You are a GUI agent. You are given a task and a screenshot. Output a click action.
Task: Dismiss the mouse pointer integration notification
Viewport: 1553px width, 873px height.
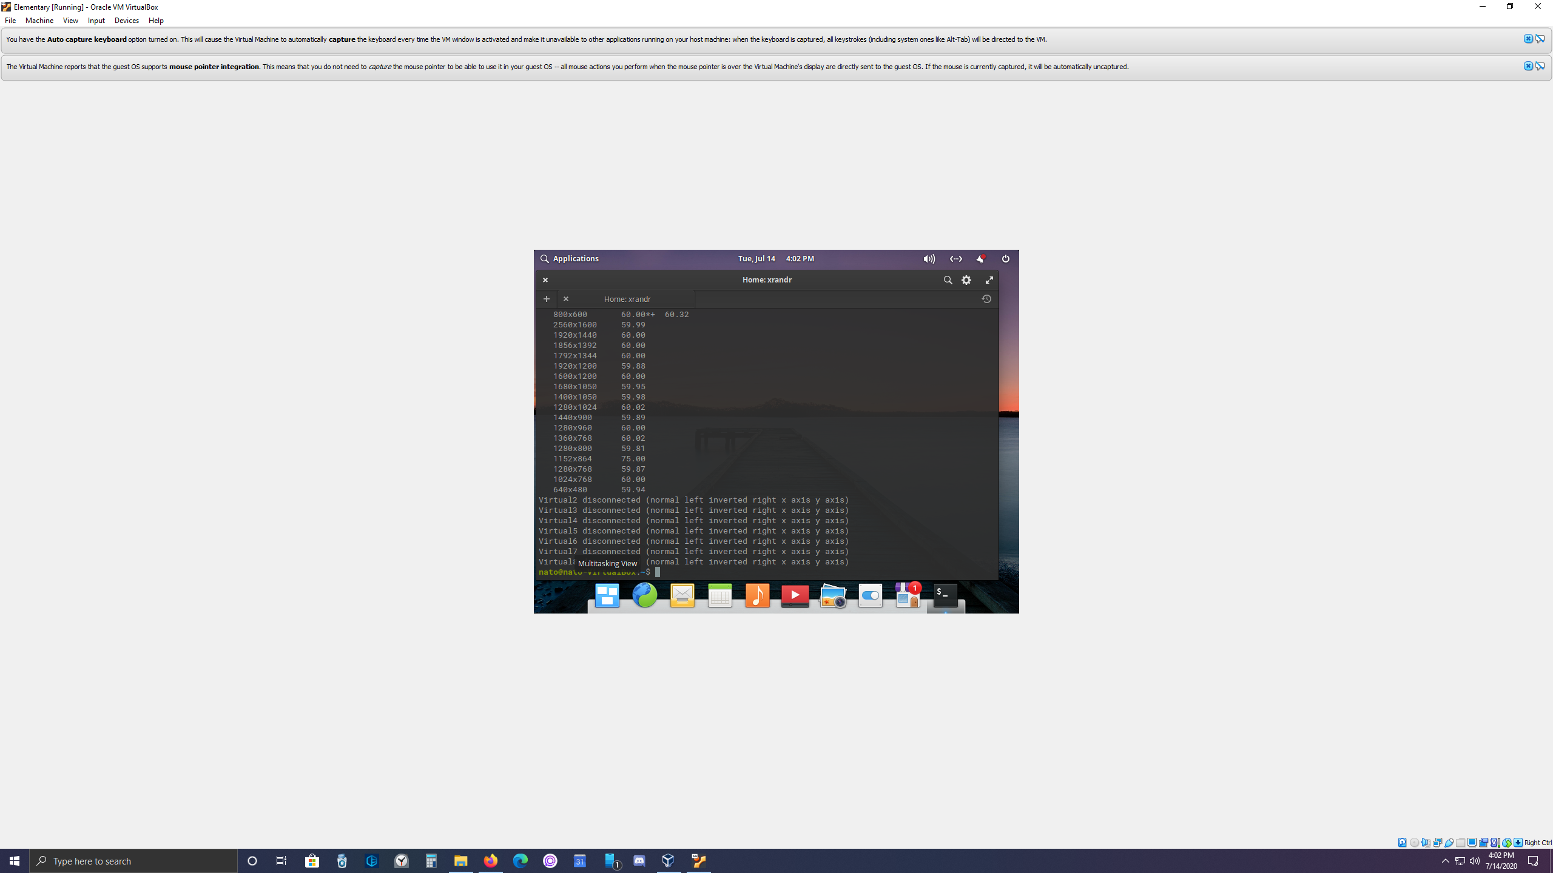tap(1528, 66)
